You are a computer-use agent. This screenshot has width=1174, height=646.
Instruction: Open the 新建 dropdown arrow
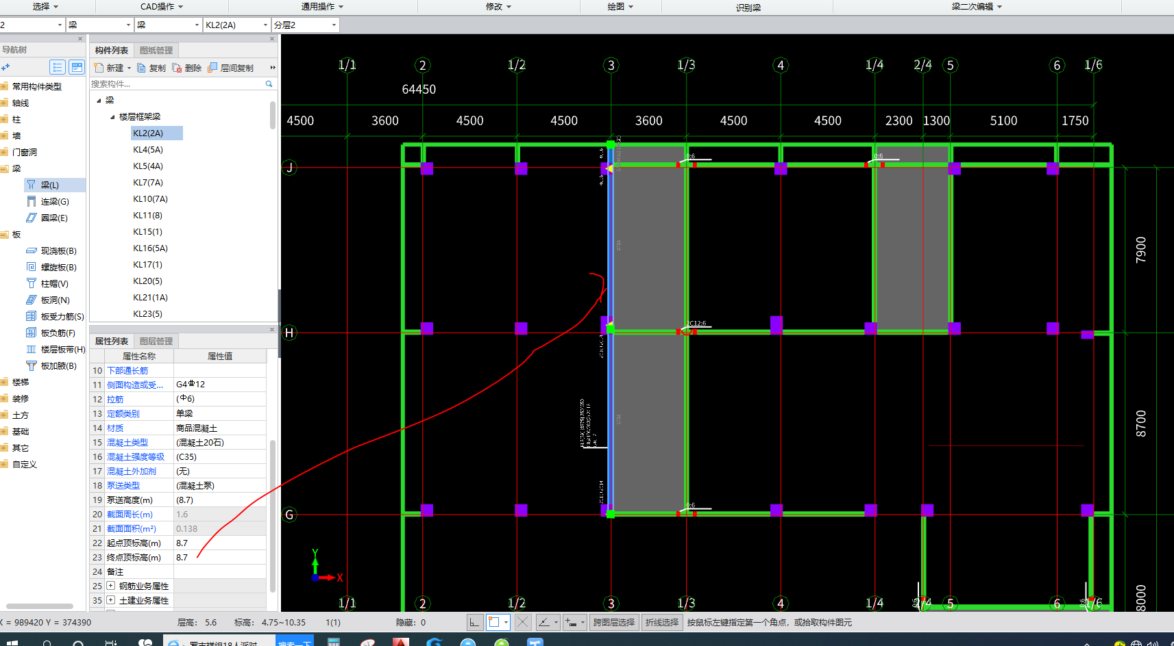pyautogui.click(x=129, y=68)
